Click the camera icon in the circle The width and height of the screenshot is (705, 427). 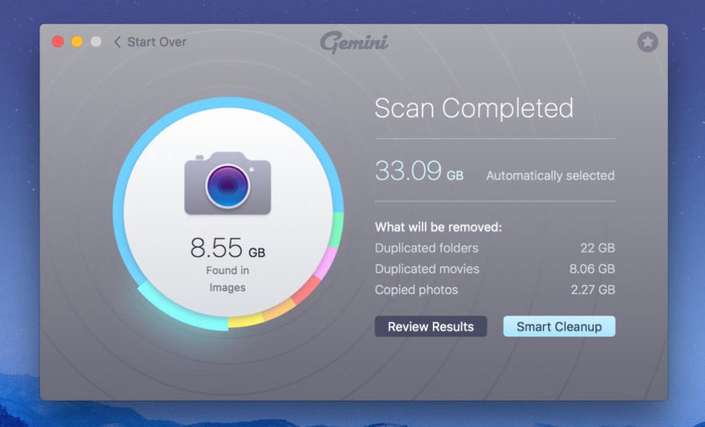pyautogui.click(x=228, y=183)
